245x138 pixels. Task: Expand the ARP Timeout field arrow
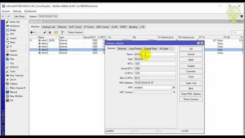click(174, 92)
